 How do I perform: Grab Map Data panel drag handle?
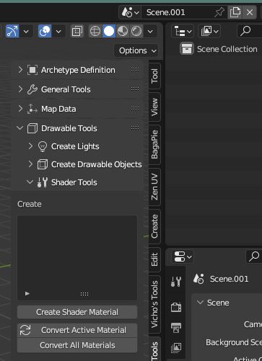(135, 109)
